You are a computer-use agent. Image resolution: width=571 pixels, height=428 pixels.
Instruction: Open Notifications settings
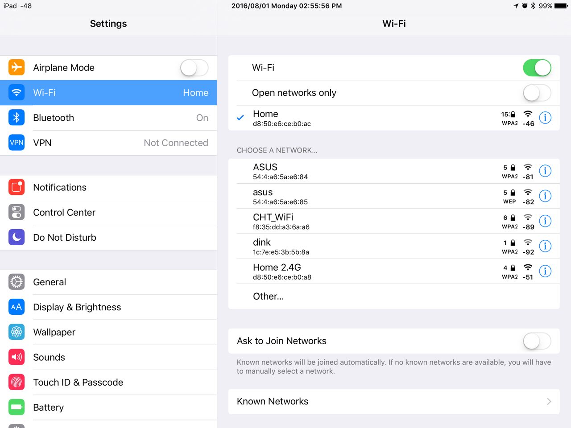pyautogui.click(x=60, y=187)
